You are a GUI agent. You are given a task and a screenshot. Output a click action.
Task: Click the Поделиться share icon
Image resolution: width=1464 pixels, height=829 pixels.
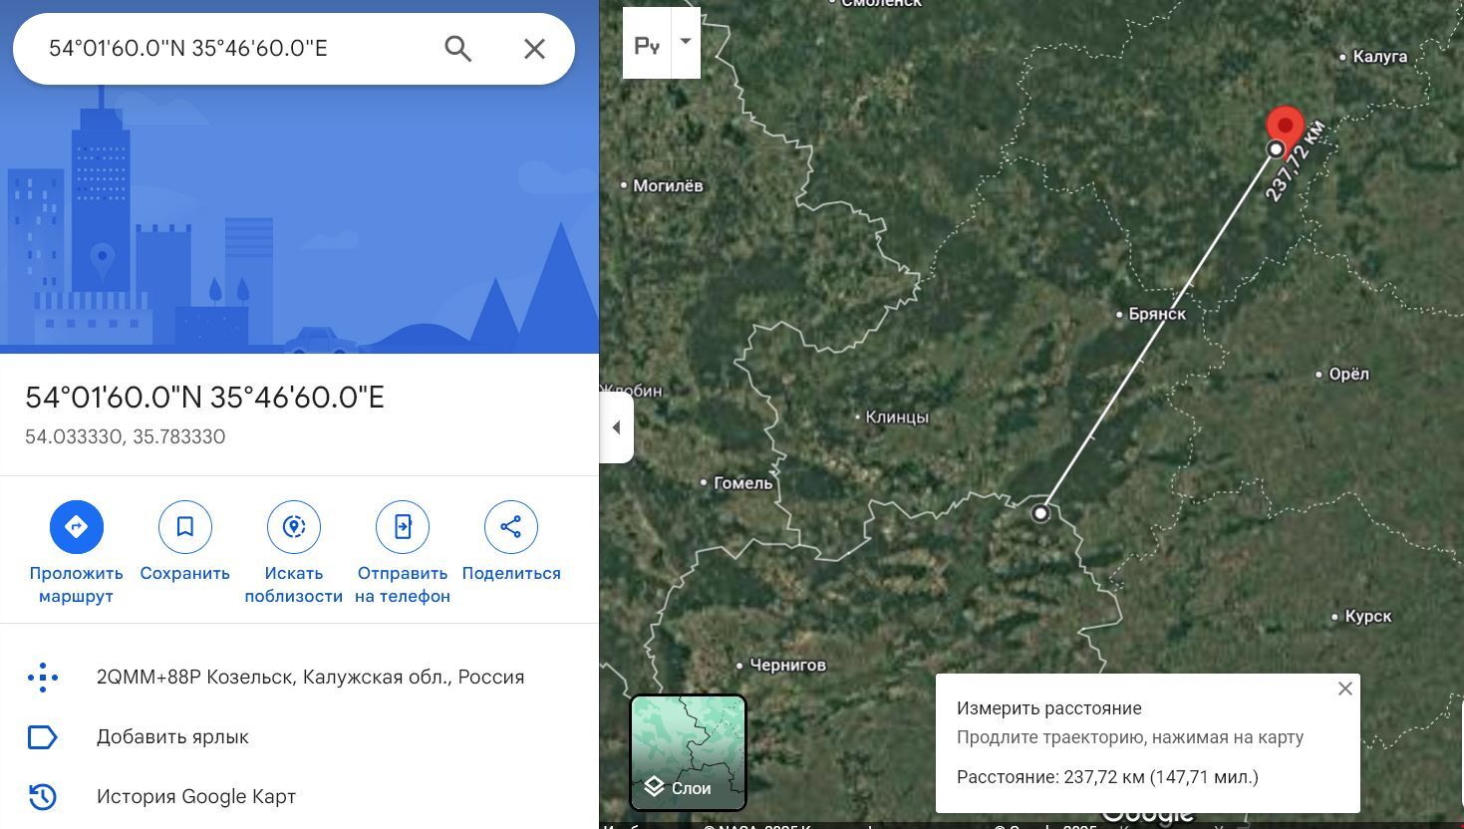(510, 526)
